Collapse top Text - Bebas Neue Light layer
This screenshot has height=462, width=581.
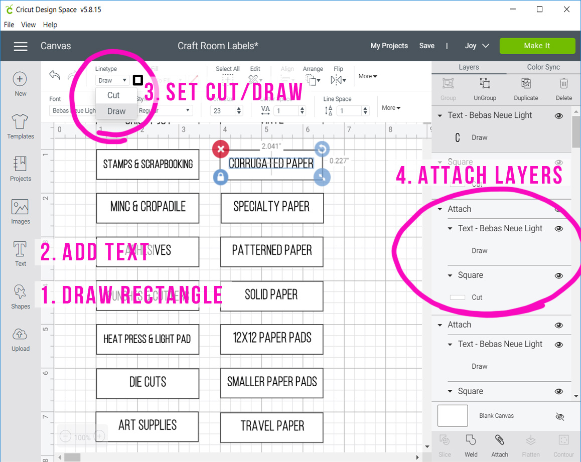pyautogui.click(x=440, y=116)
